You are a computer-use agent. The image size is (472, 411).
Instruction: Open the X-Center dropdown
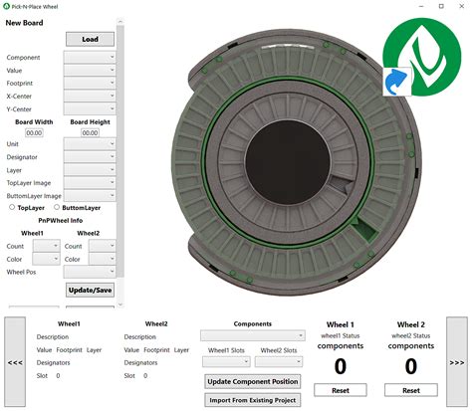(x=90, y=96)
